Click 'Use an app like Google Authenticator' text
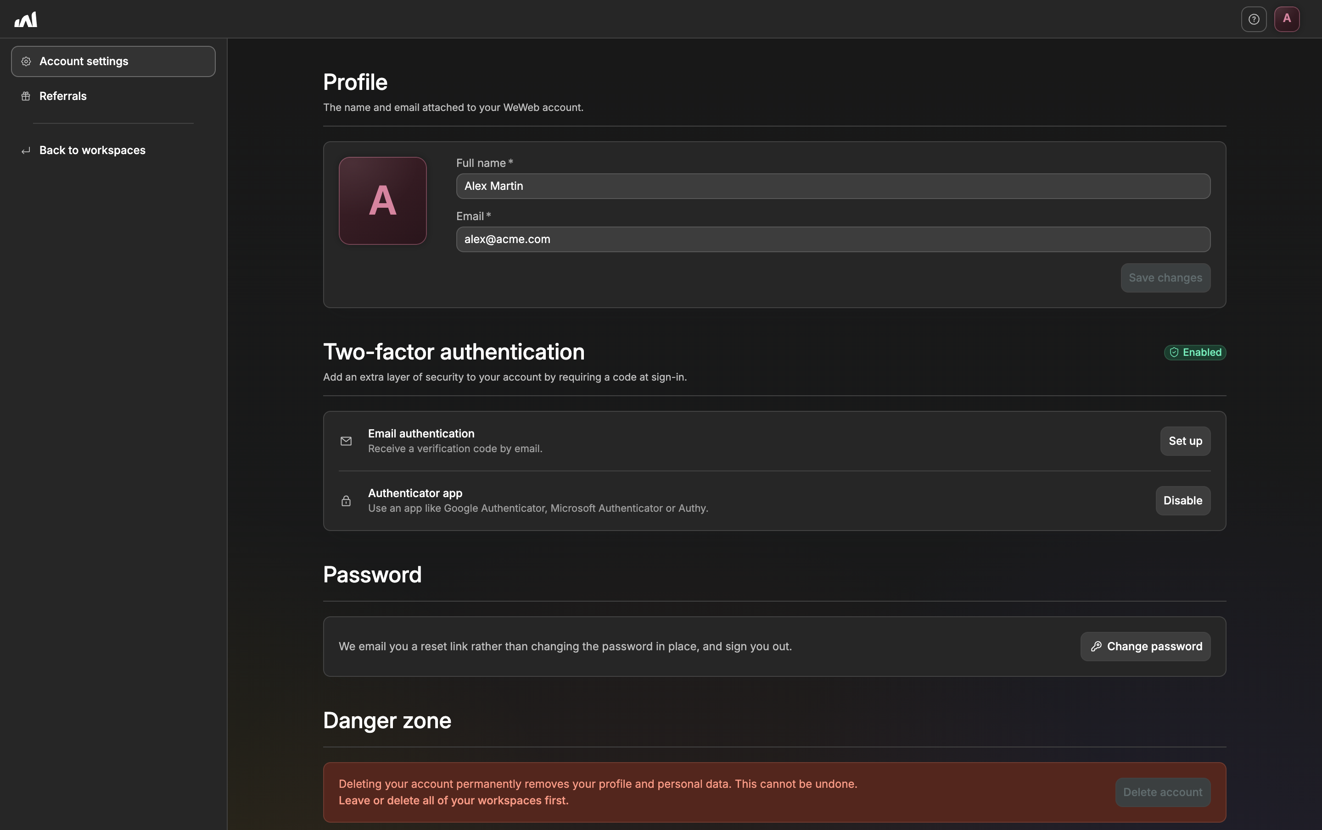Image resolution: width=1322 pixels, height=830 pixels. coord(538,509)
